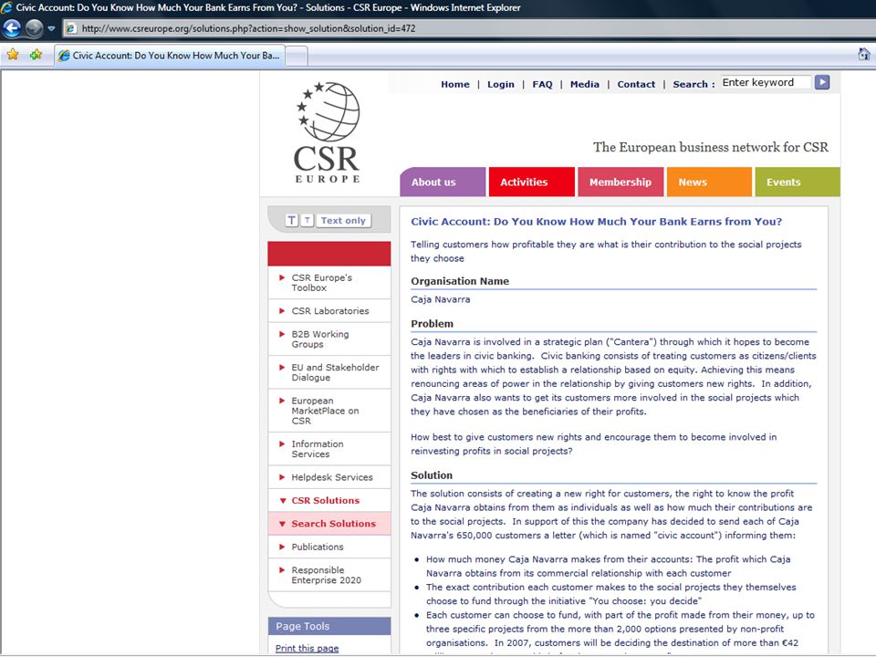Viewport: 876px width, 657px height.
Task: Open CSR Laboratories sidebar item
Action: pyautogui.click(x=329, y=310)
